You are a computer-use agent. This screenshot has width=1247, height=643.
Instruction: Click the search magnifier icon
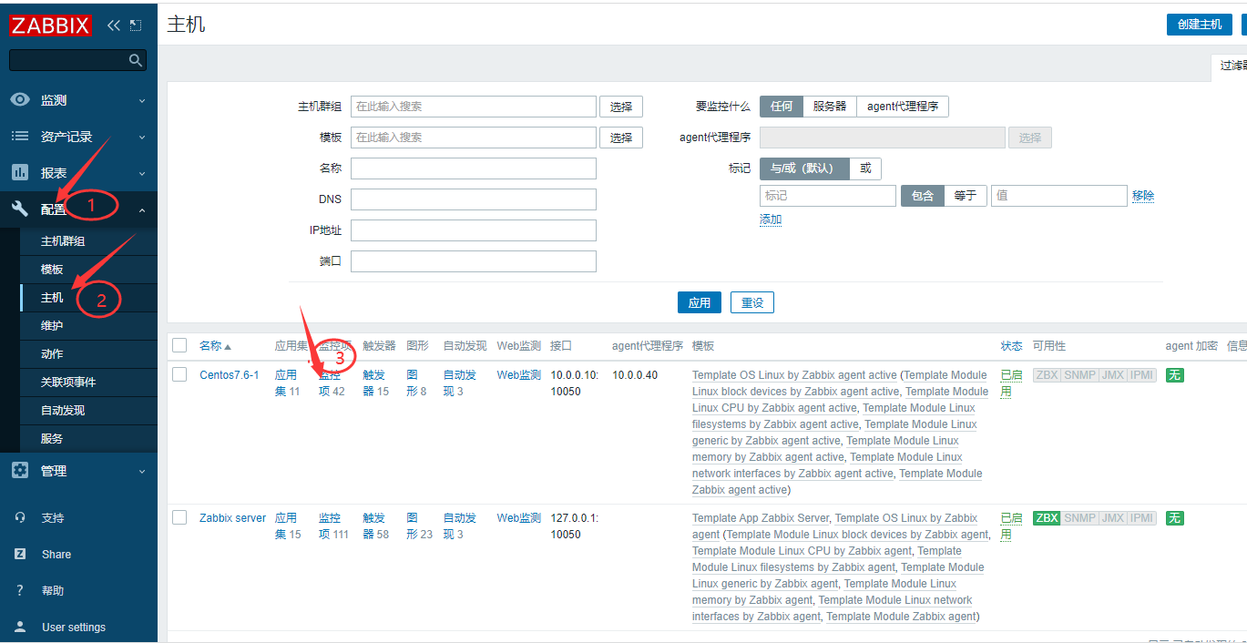point(136,60)
